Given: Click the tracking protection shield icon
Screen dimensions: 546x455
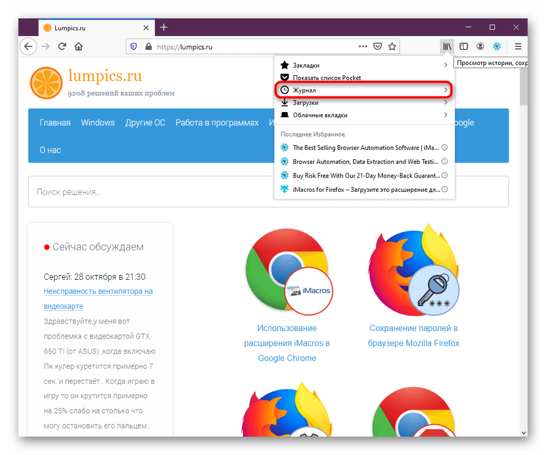Looking at the screenshot, I should 133,47.
